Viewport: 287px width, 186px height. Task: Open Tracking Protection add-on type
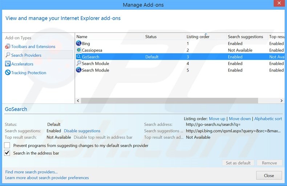(29, 73)
